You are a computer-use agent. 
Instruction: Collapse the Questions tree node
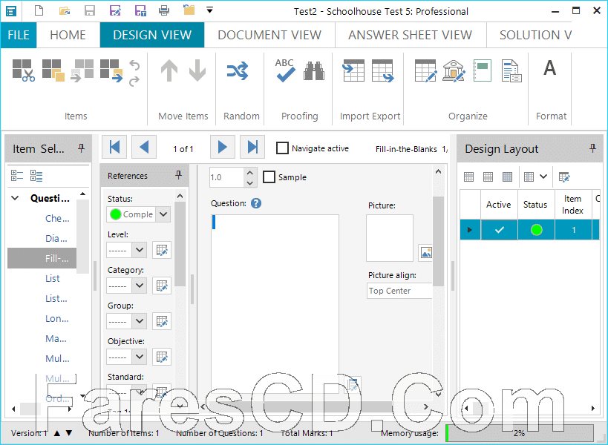(x=15, y=198)
